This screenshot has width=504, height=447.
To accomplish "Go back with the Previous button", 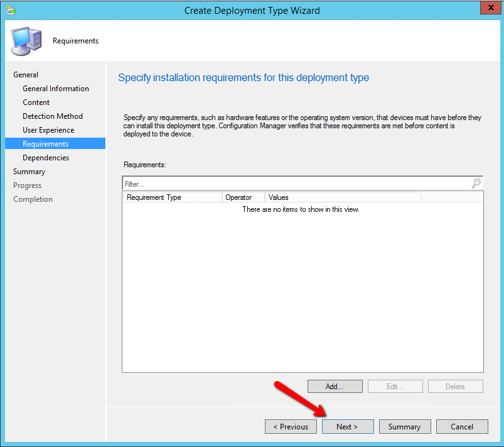I will pos(291,427).
